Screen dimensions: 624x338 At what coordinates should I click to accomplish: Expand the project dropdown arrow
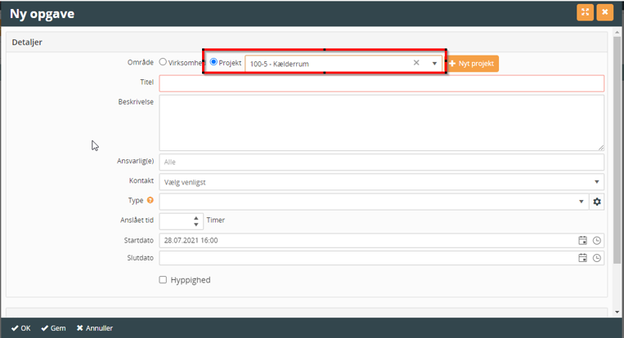click(434, 63)
